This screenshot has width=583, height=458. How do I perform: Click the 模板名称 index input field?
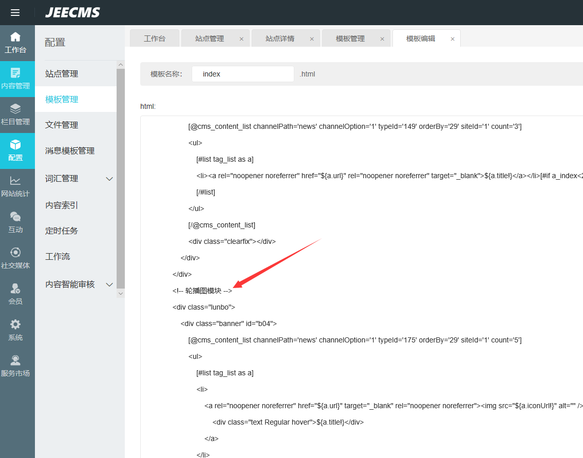[x=243, y=74]
